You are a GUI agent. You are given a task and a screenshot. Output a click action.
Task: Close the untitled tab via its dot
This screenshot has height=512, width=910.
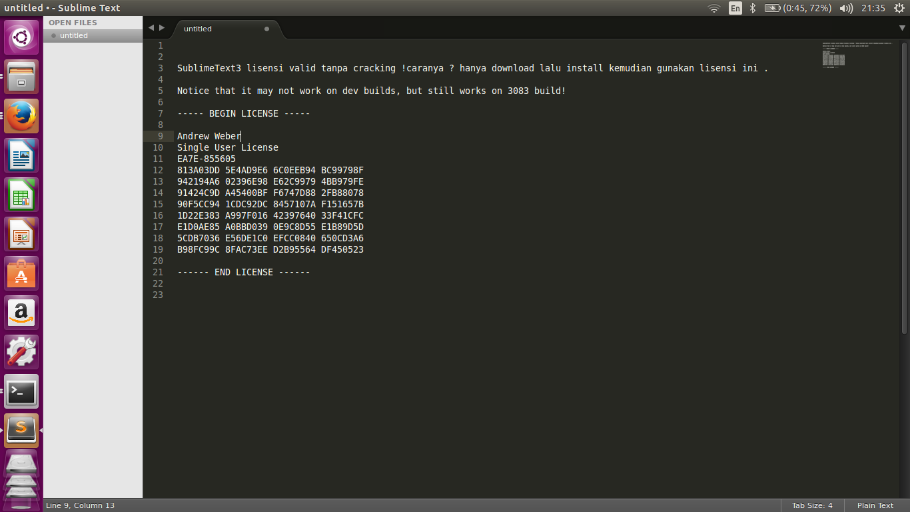coord(267,29)
